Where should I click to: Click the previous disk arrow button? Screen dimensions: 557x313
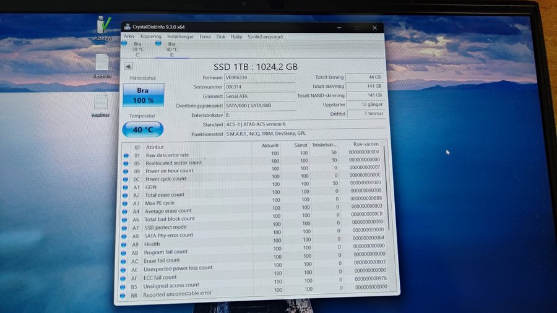point(128,66)
